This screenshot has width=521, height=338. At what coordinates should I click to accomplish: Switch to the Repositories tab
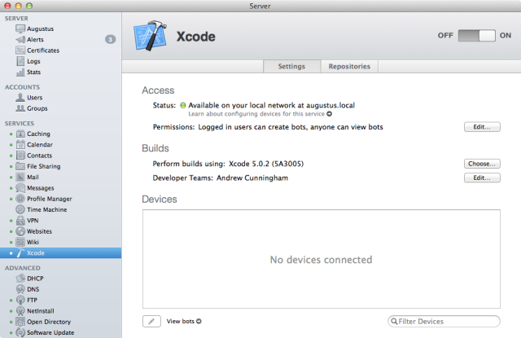coord(349,67)
